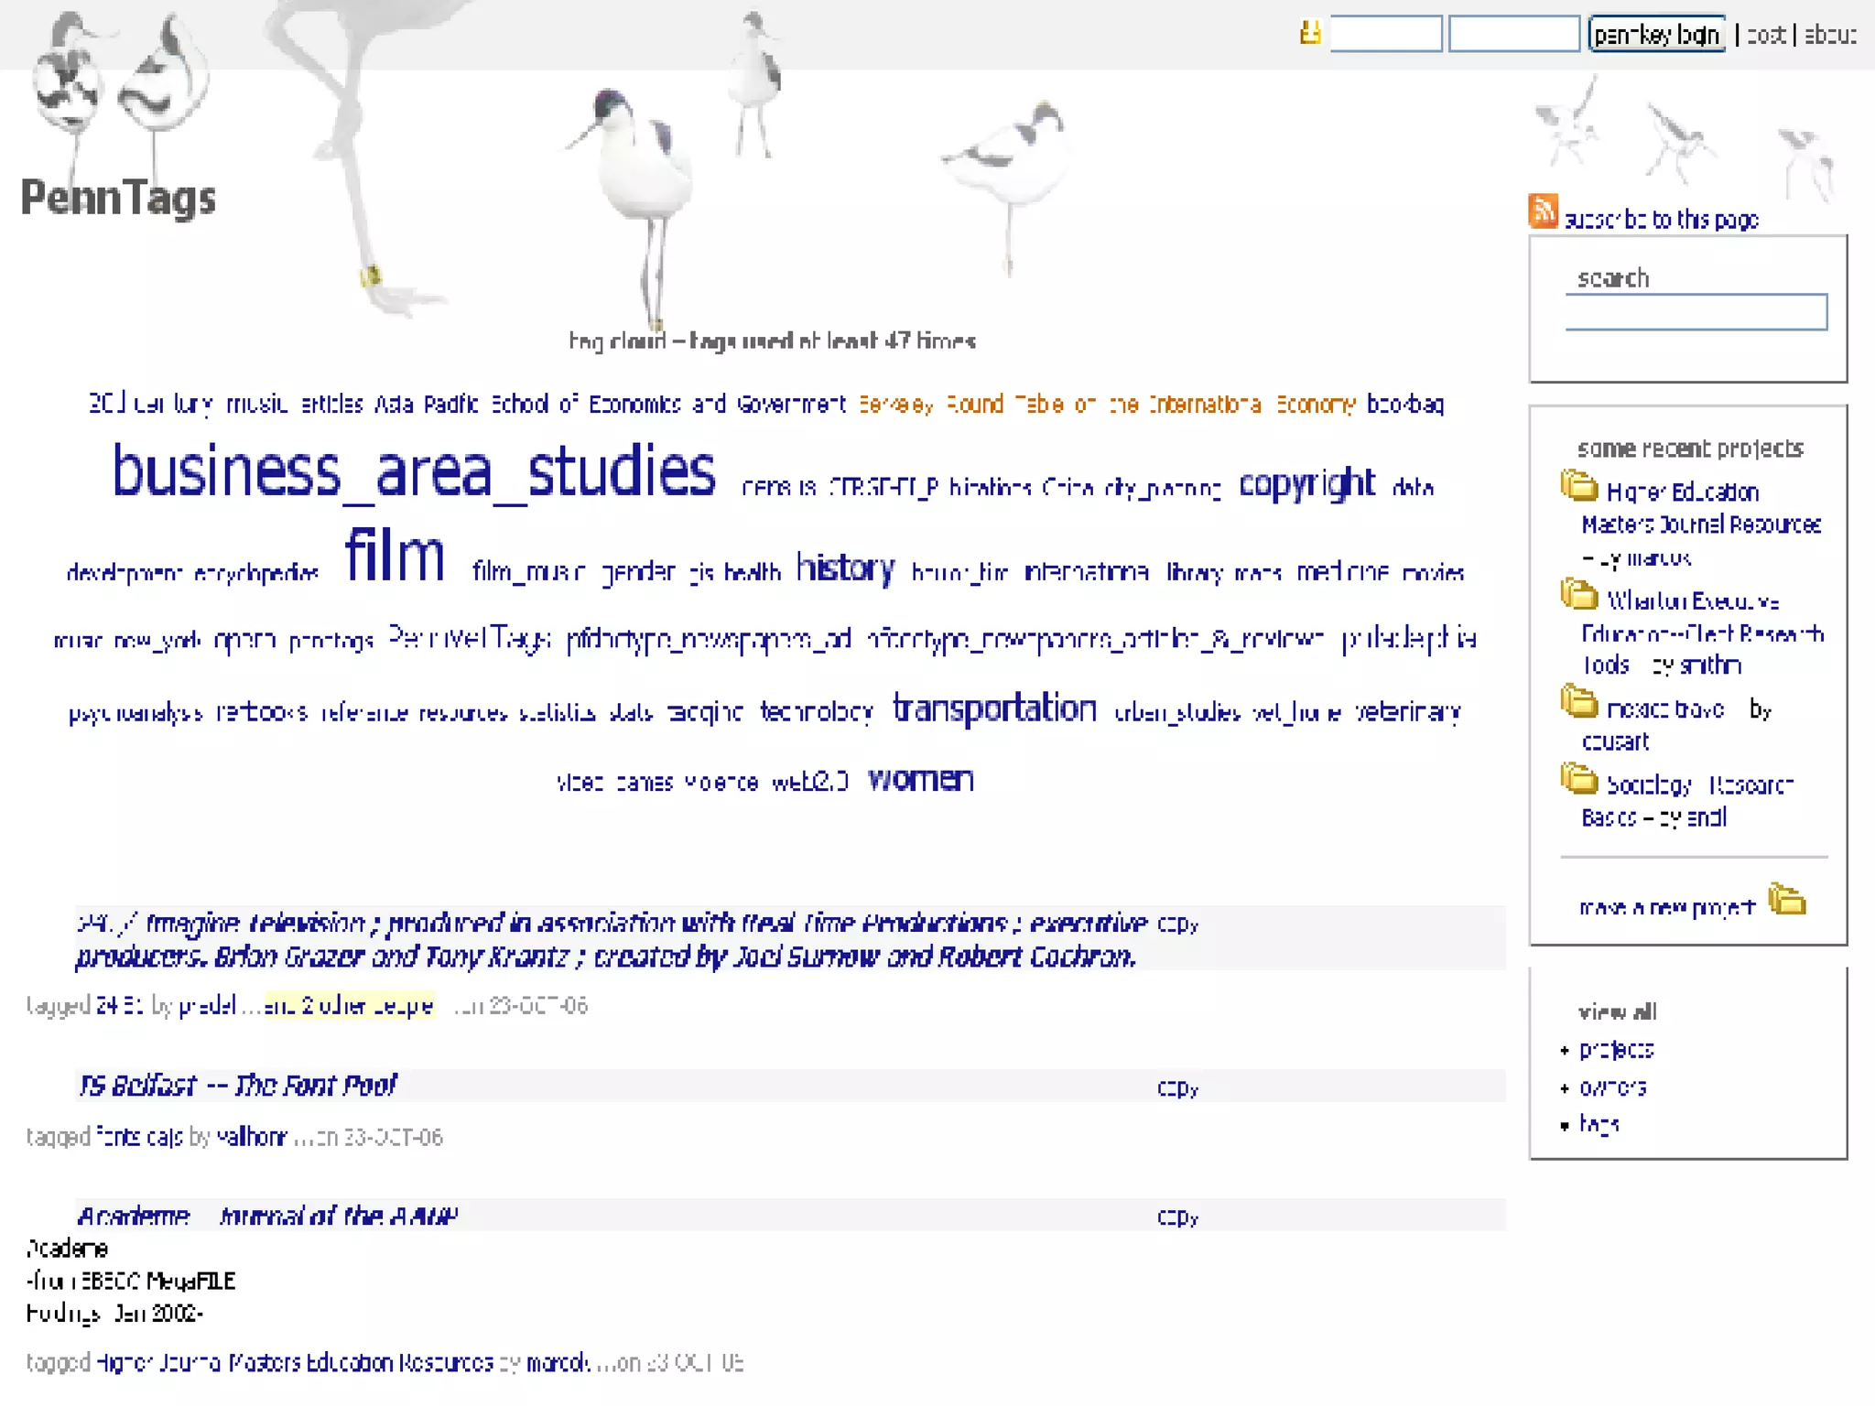Viewport: 1875px width, 1406px height.
Task: Expand the 'and 2 other people' link
Action: tap(349, 1006)
